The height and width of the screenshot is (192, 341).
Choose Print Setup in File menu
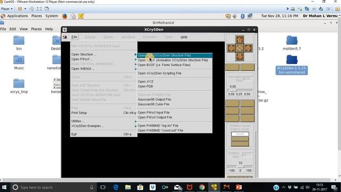104,113
